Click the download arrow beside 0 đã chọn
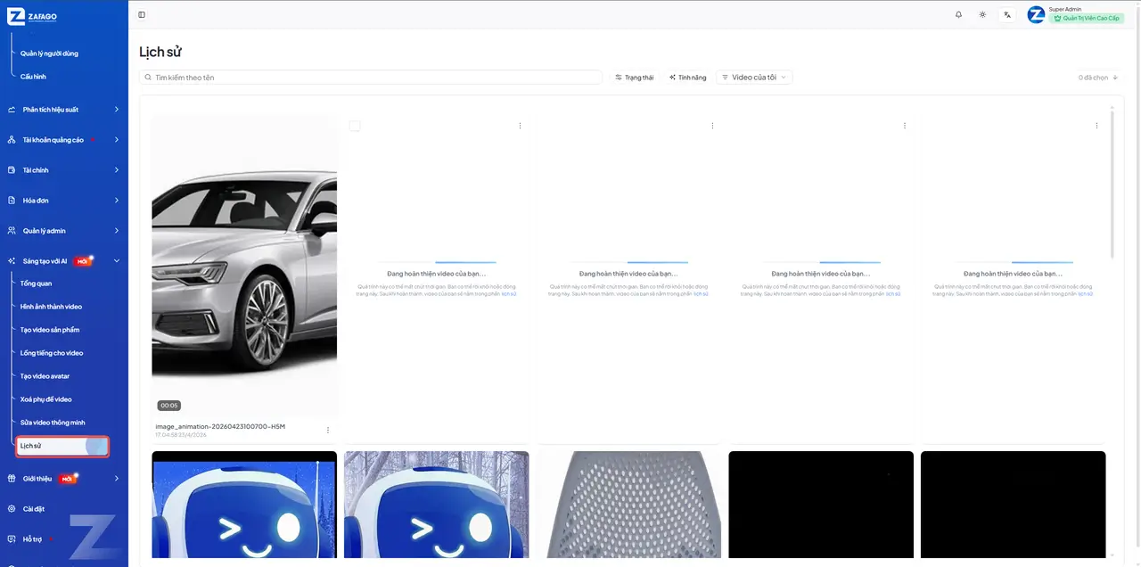The height and width of the screenshot is (567, 1141). pyautogui.click(x=1114, y=78)
